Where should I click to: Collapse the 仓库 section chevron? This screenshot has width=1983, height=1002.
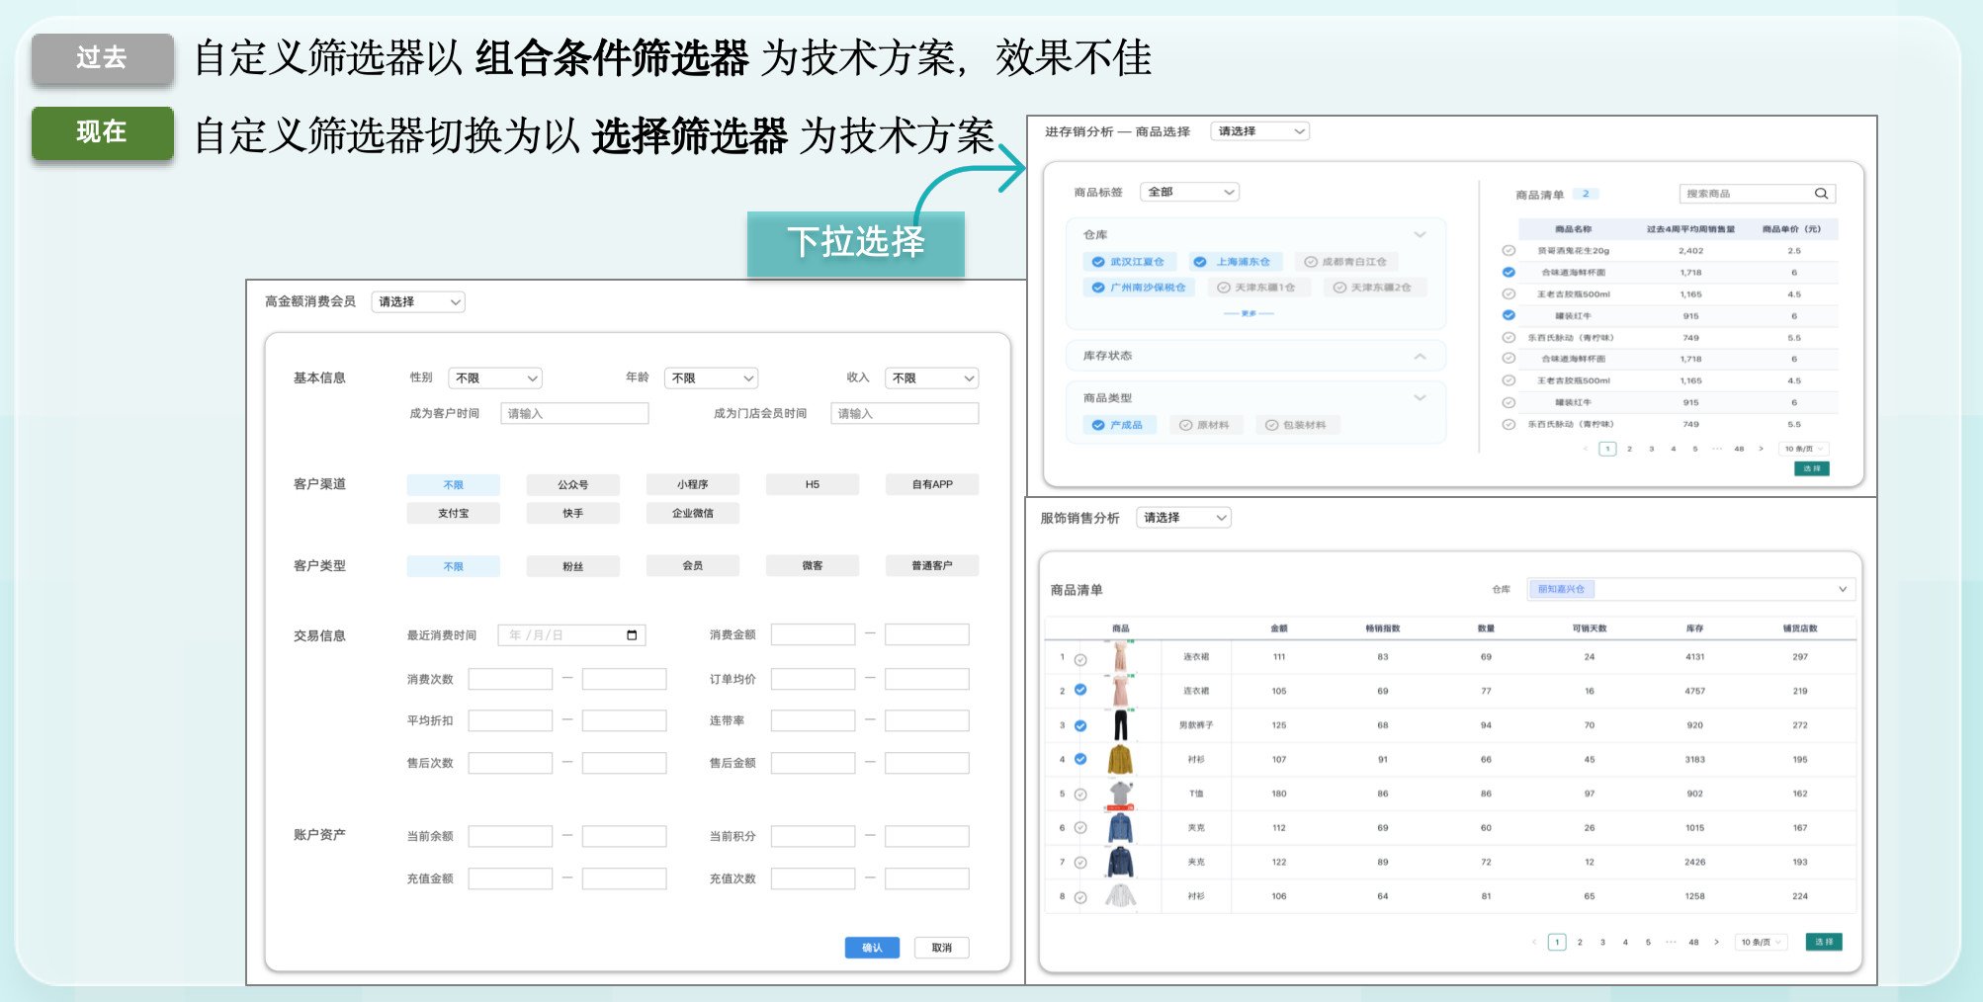pyautogui.click(x=1420, y=235)
